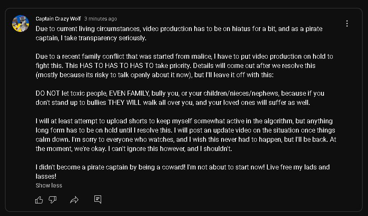
Task: Click paragraph starting 'DO NOT let toxic people'
Action: click(180, 98)
